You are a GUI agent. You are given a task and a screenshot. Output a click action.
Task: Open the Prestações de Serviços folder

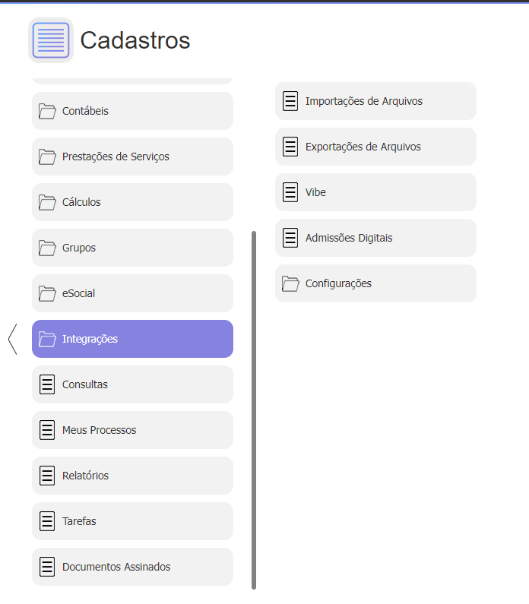[x=132, y=157]
